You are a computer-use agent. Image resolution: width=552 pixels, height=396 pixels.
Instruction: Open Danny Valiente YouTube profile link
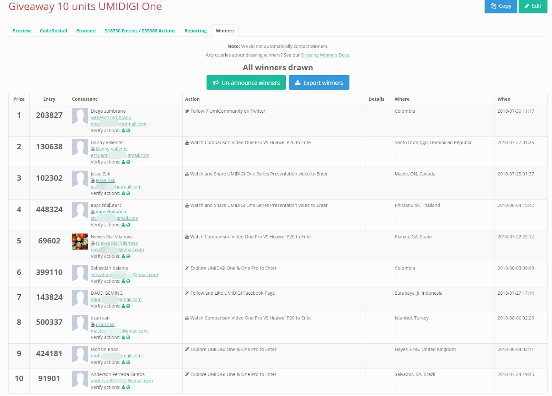tap(112, 149)
